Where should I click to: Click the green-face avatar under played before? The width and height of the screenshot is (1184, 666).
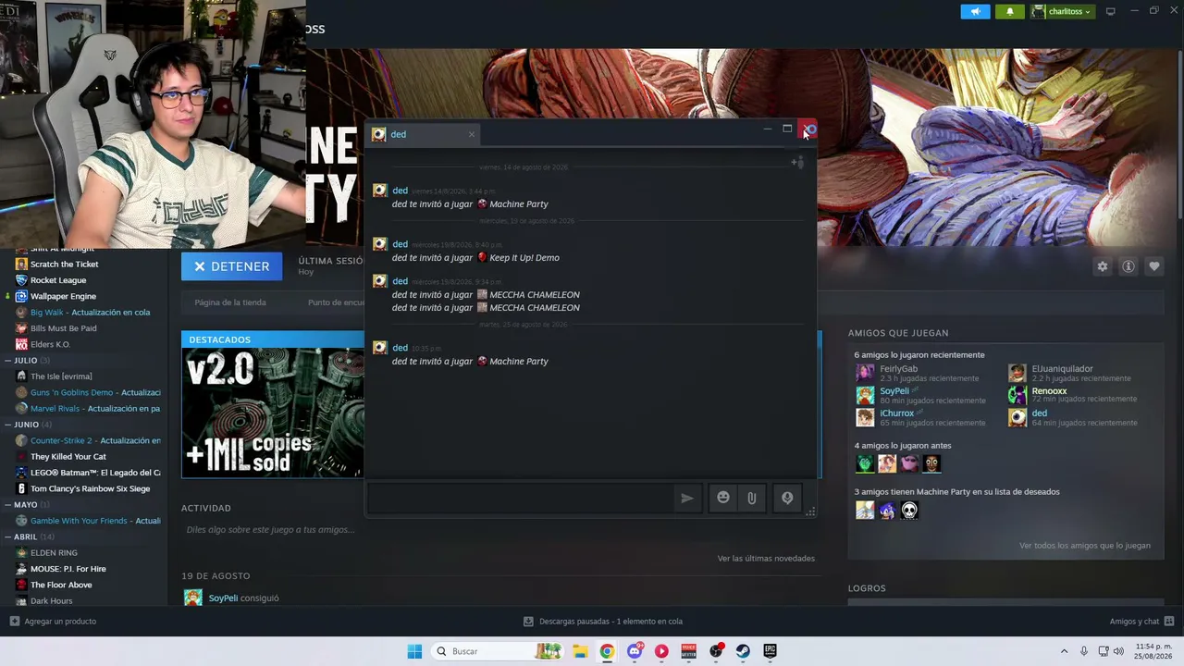pyautogui.click(x=865, y=463)
